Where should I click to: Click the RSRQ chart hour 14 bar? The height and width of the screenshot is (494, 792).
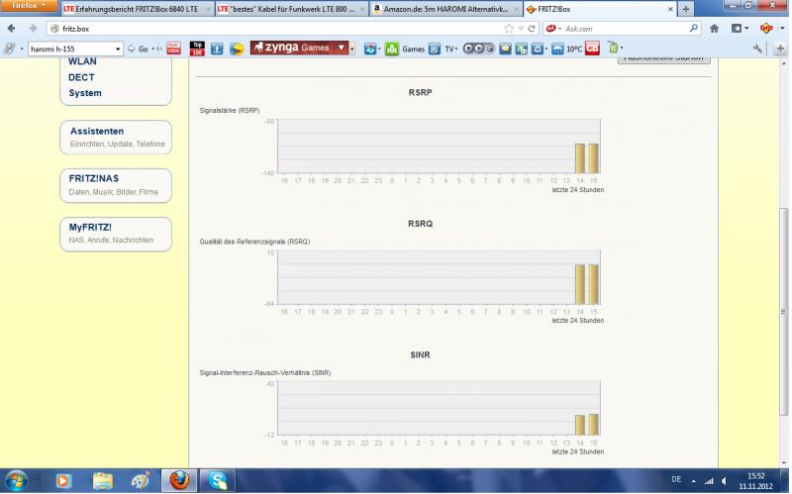(x=580, y=284)
